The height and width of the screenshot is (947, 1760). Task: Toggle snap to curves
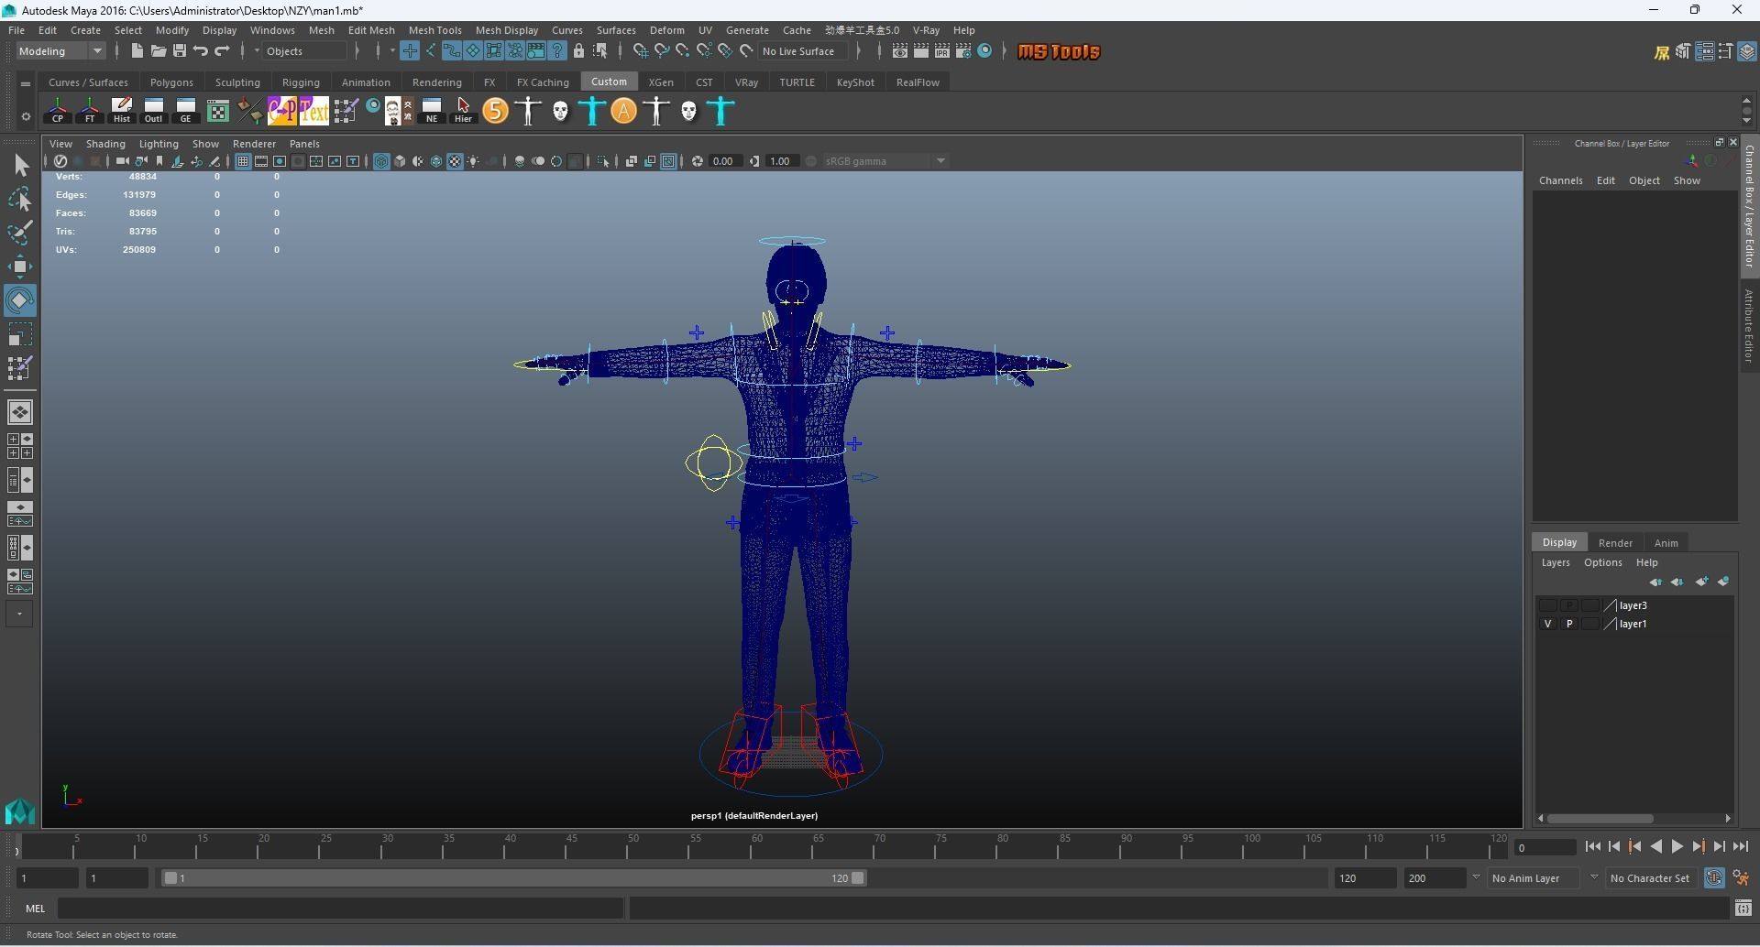661,51
